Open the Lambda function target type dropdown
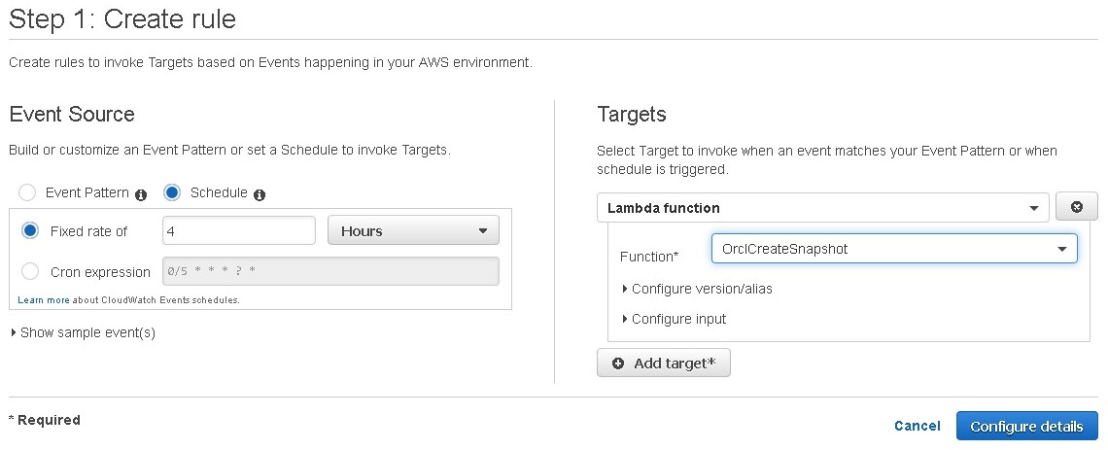This screenshot has height=450, width=1108. (822, 208)
